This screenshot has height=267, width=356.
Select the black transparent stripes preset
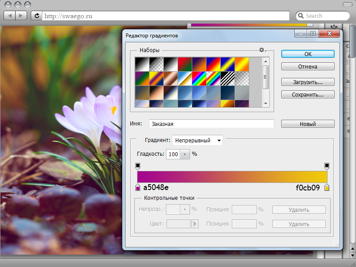point(228,79)
